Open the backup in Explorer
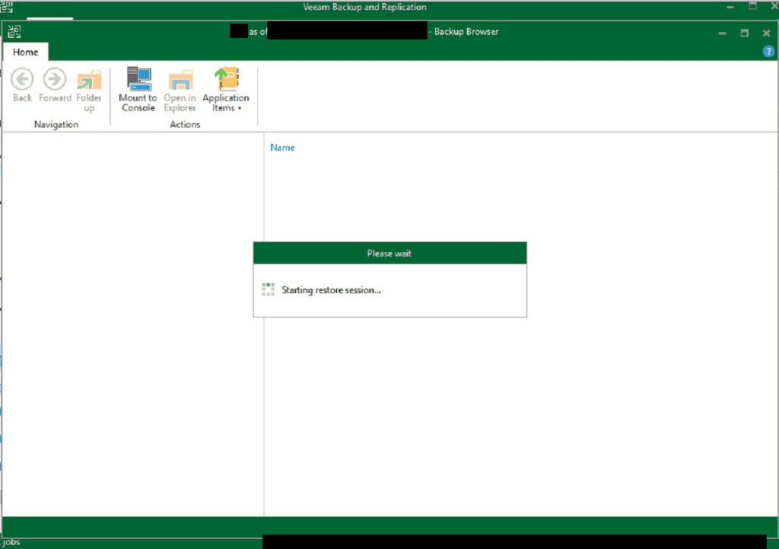The width and height of the screenshot is (779, 549). click(180, 79)
